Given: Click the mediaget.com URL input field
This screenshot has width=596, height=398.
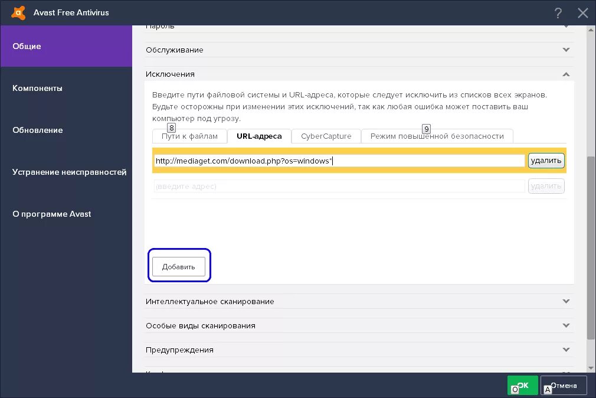Looking at the screenshot, I should point(339,161).
